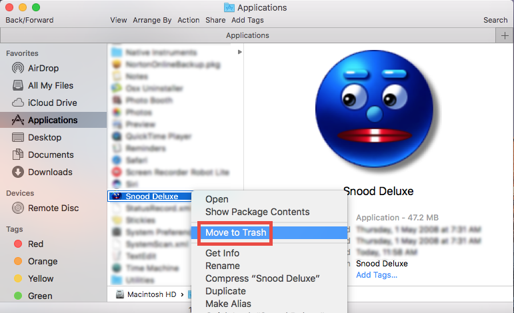Click Add Tags in the toolbar
Image resolution: width=514 pixels, height=313 pixels.
247,20
